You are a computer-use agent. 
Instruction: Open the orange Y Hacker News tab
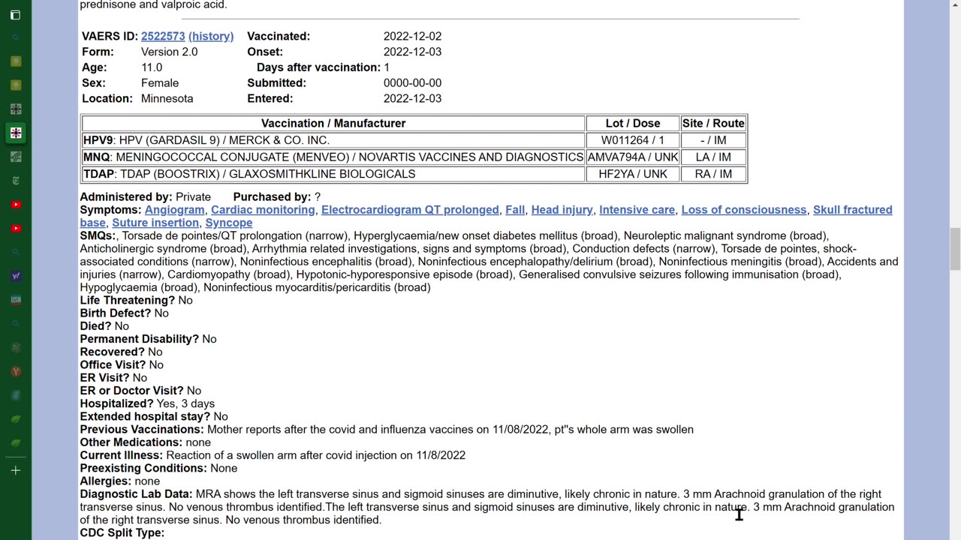point(16,371)
